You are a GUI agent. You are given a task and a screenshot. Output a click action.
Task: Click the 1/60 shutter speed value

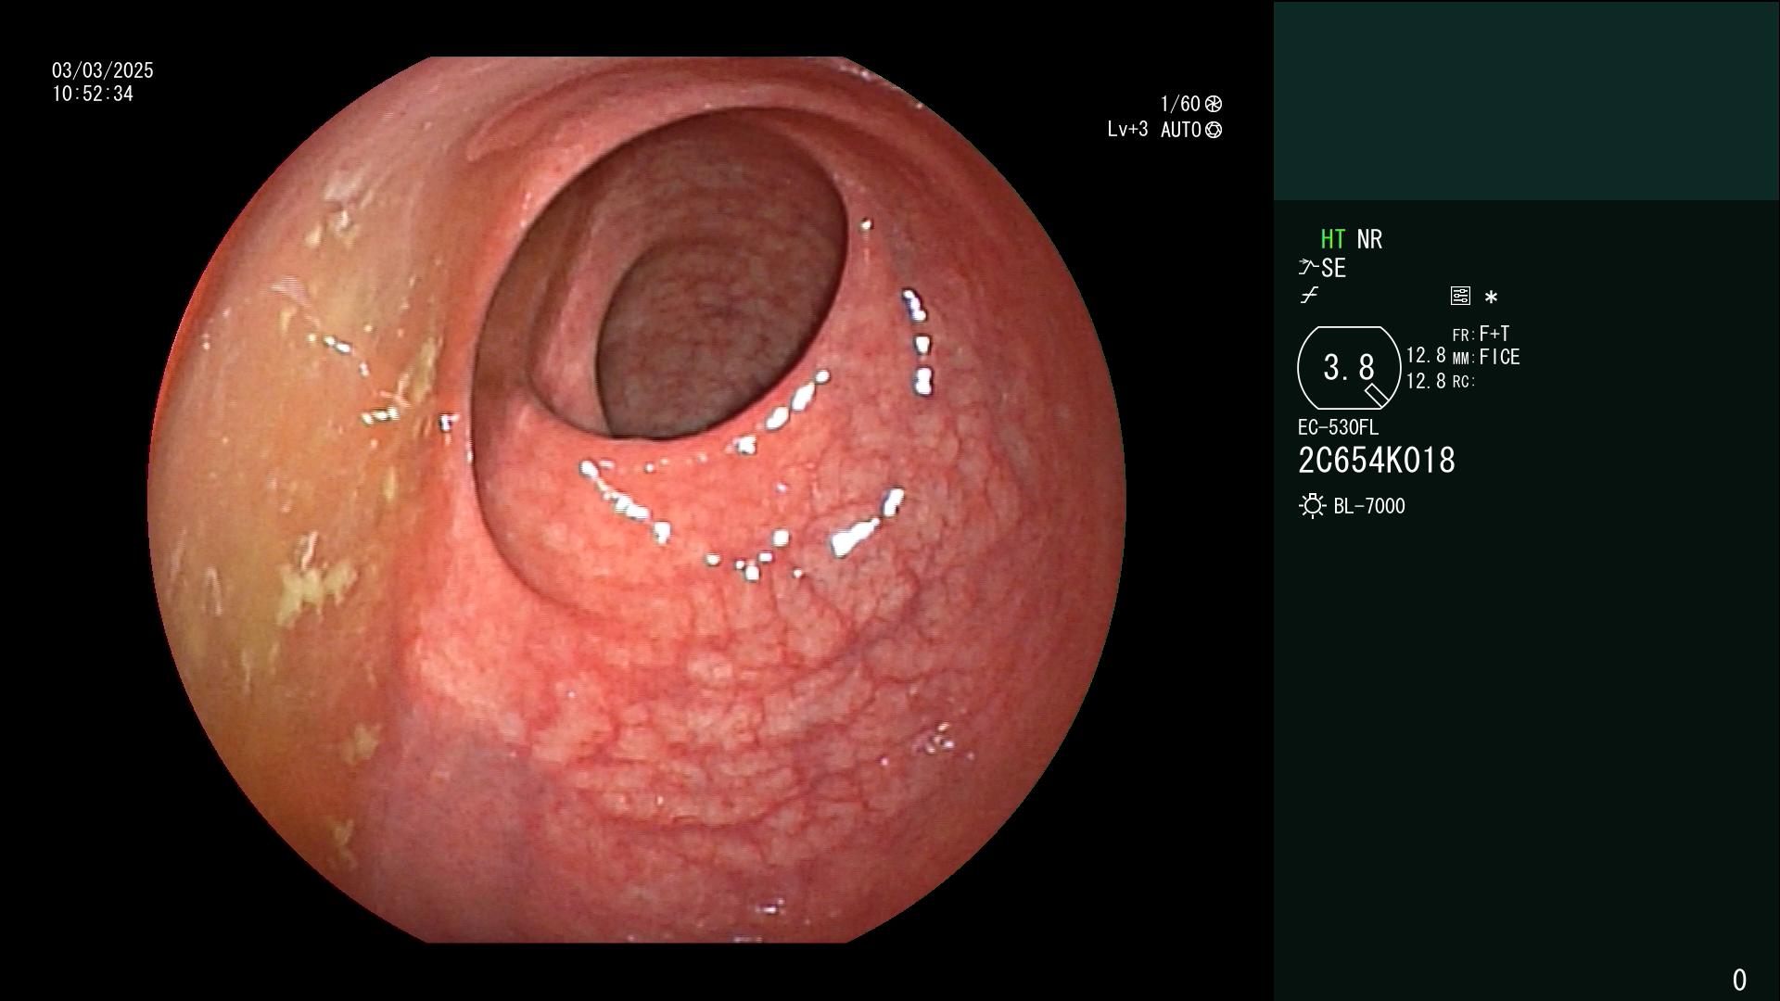click(1180, 104)
